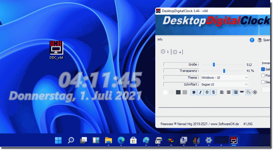Click the 41 % transparency value
273x150 pixels.
coord(250,71)
